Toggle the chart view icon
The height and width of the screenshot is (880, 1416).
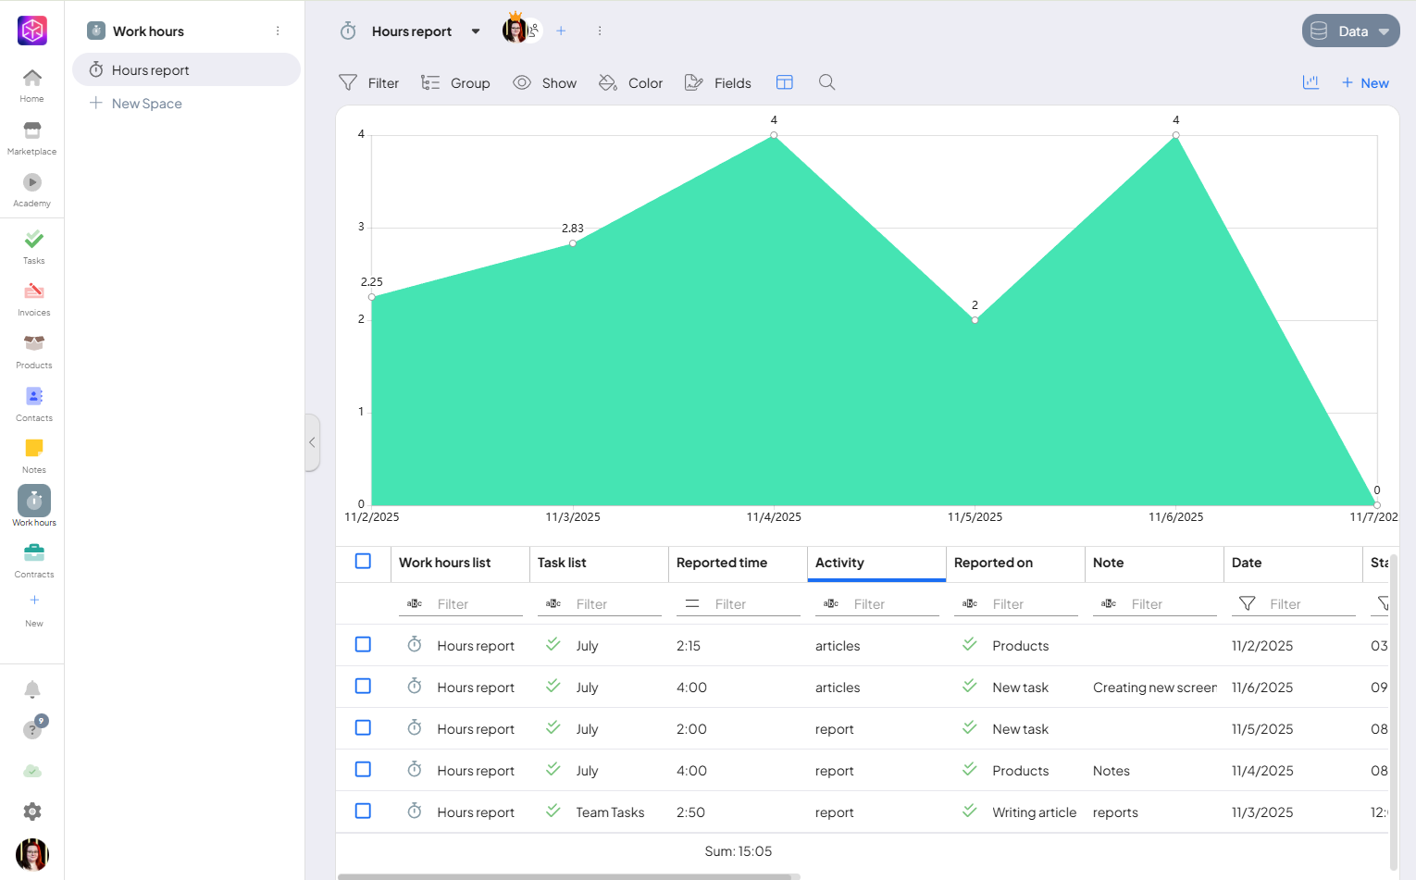point(1310,82)
